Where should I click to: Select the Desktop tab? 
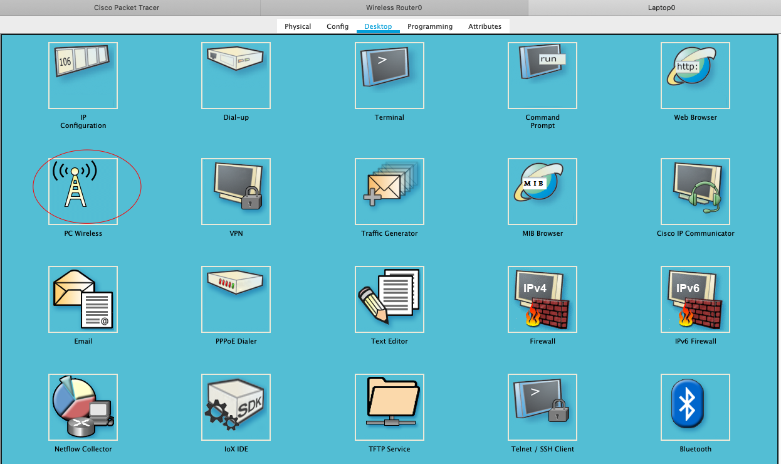[x=378, y=26]
